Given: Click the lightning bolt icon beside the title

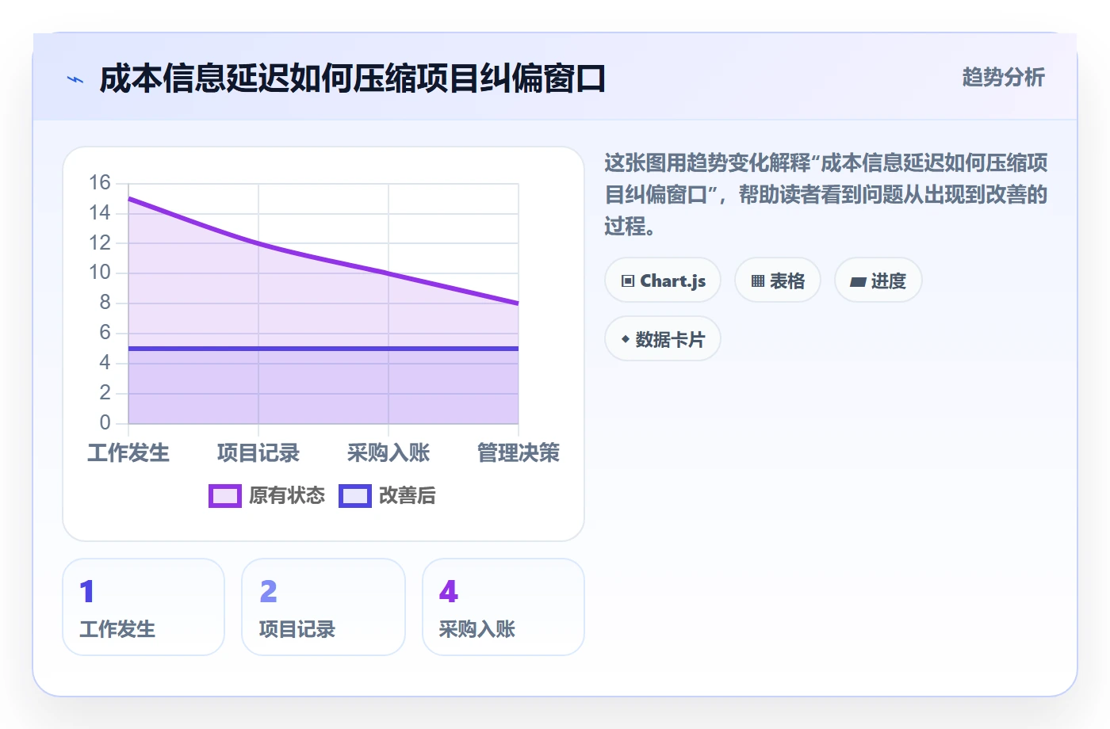Looking at the screenshot, I should (75, 79).
